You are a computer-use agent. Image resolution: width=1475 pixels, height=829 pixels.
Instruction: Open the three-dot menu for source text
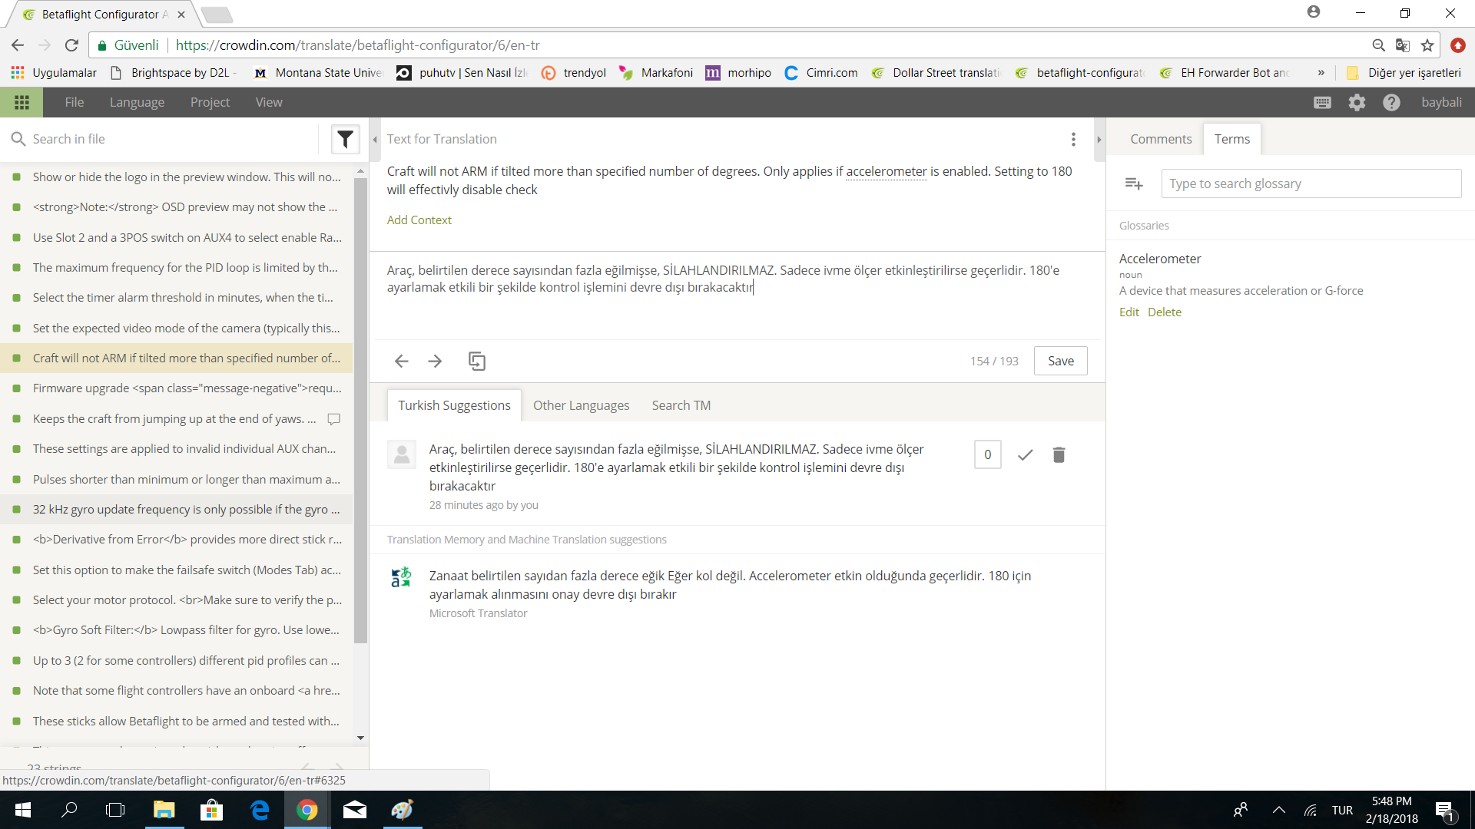coord(1073,139)
